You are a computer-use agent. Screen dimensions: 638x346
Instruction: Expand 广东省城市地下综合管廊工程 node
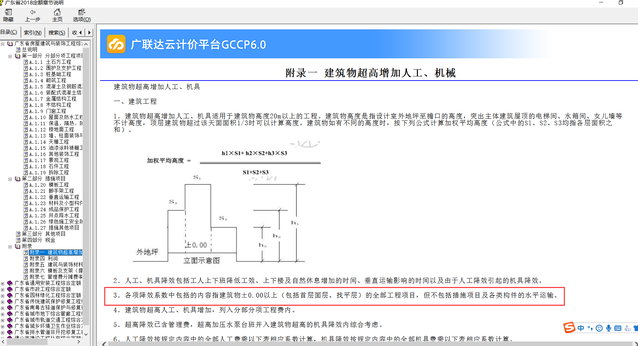click(3, 314)
